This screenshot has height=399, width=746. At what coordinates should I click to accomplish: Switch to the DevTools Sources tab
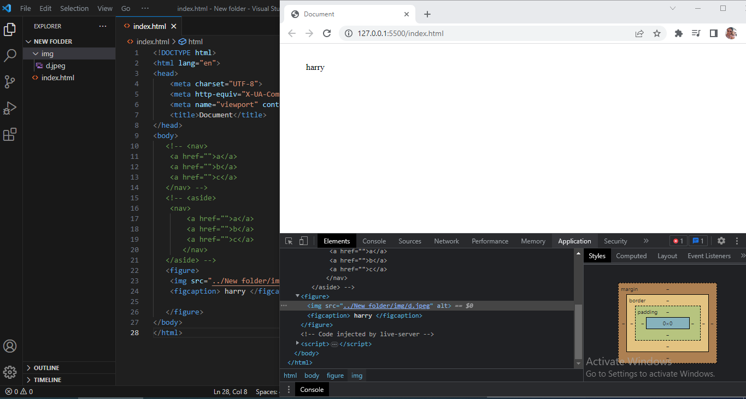410,241
